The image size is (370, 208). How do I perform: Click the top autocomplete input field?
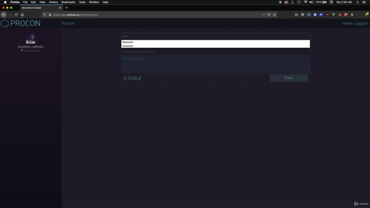click(x=216, y=36)
